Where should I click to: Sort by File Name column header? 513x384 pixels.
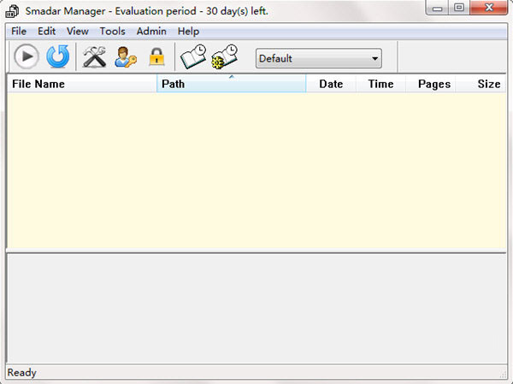[81, 84]
